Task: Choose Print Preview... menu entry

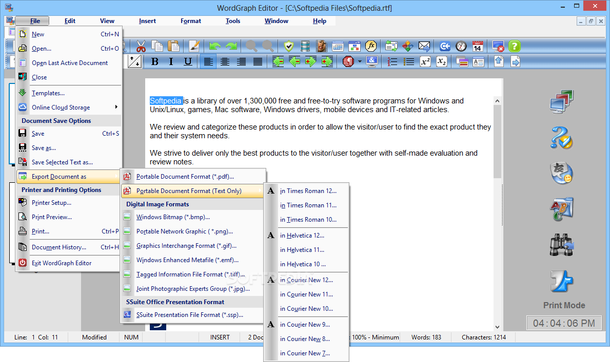Action: click(69, 217)
